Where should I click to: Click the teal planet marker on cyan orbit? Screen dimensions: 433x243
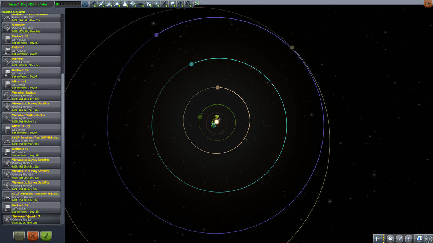click(191, 64)
